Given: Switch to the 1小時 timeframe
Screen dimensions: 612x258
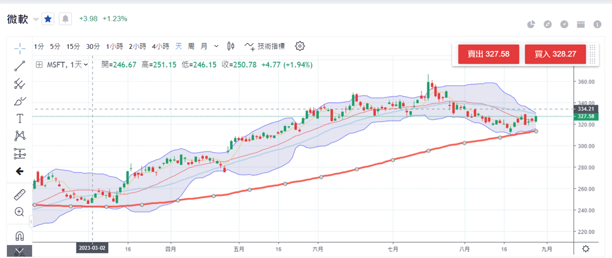Looking at the screenshot, I should pos(114,46).
